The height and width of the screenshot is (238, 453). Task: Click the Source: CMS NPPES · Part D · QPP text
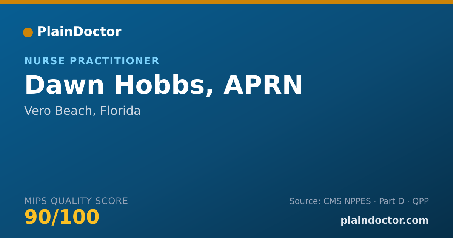[x=359, y=201]
